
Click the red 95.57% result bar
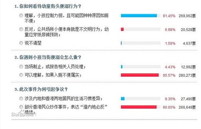(140, 75)
